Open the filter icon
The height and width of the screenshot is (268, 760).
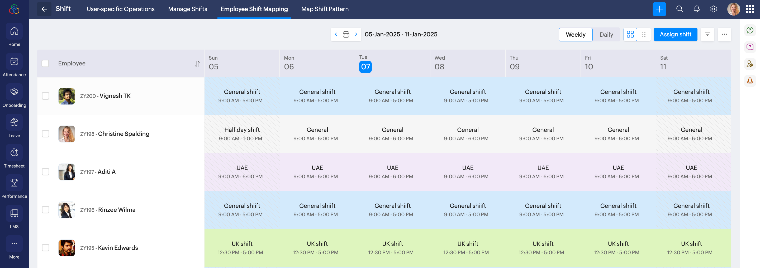pyautogui.click(x=707, y=35)
